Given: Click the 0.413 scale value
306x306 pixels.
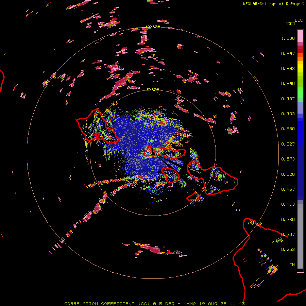Looking at the screenshot, I should click(x=288, y=204).
